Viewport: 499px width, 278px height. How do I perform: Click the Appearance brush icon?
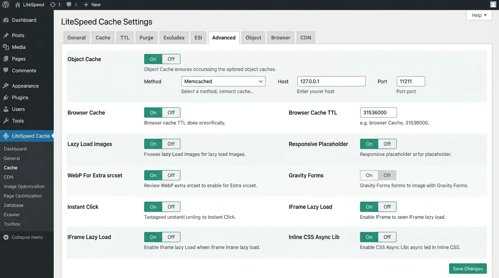[x=6, y=86]
